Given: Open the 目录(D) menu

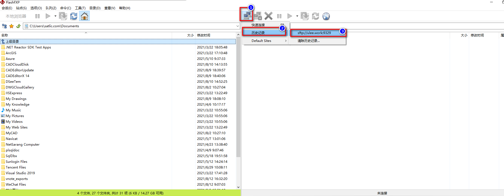Looking at the screenshot, I should [x=95, y=8].
